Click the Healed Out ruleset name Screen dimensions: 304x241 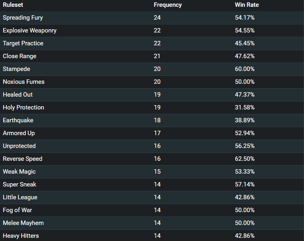coord(18,95)
